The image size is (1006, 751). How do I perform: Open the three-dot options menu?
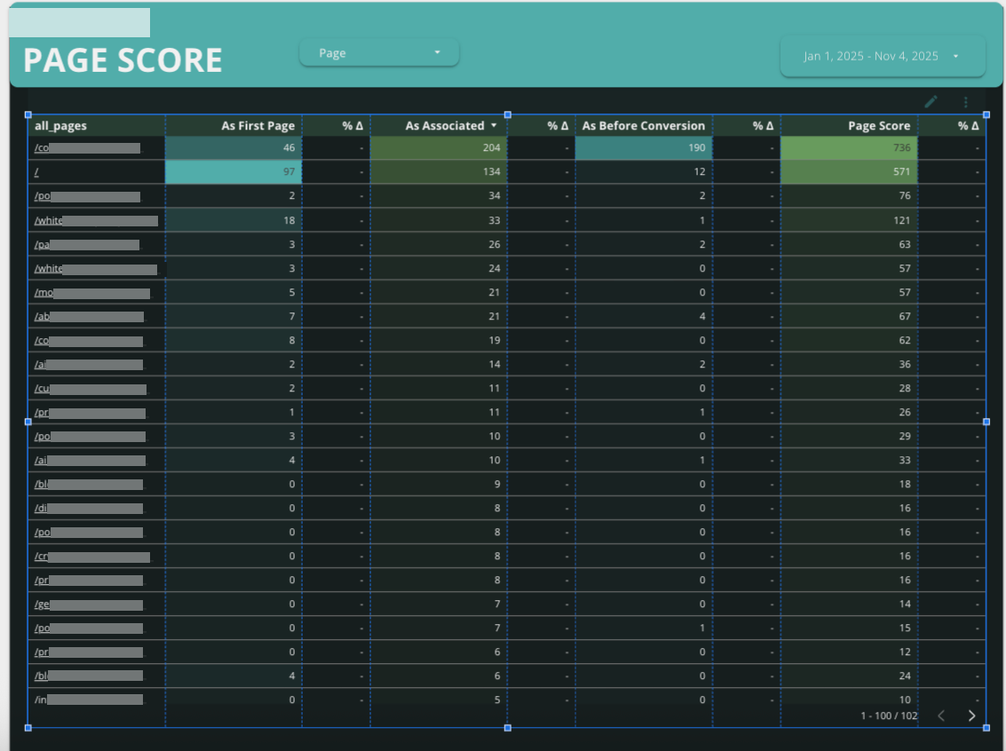(966, 101)
